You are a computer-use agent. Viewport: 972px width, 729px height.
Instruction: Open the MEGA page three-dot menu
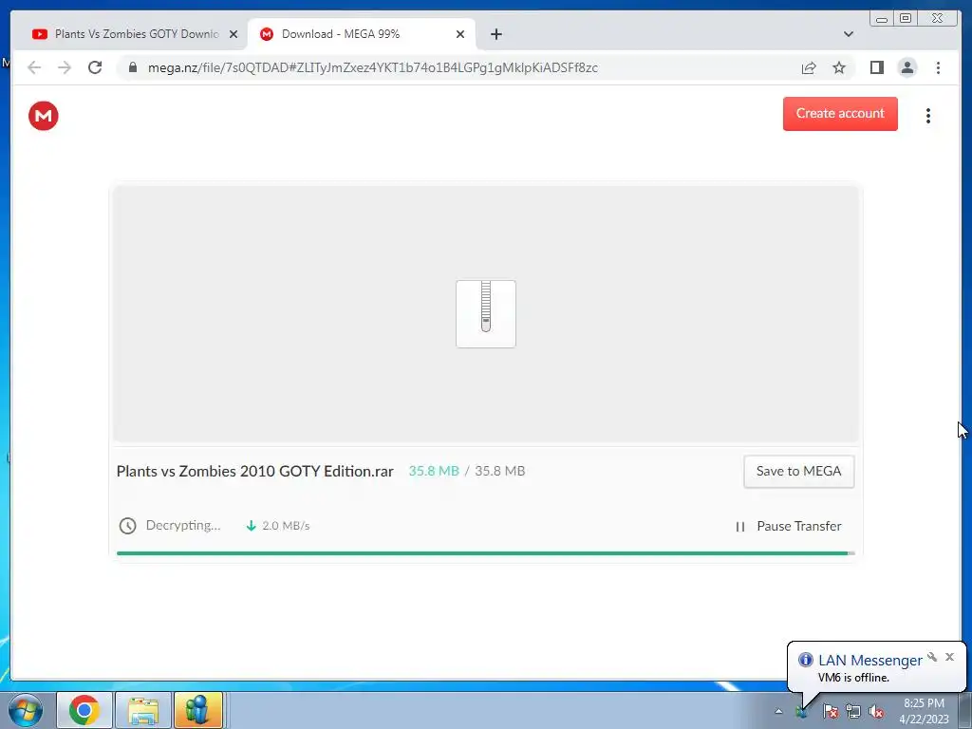click(928, 116)
